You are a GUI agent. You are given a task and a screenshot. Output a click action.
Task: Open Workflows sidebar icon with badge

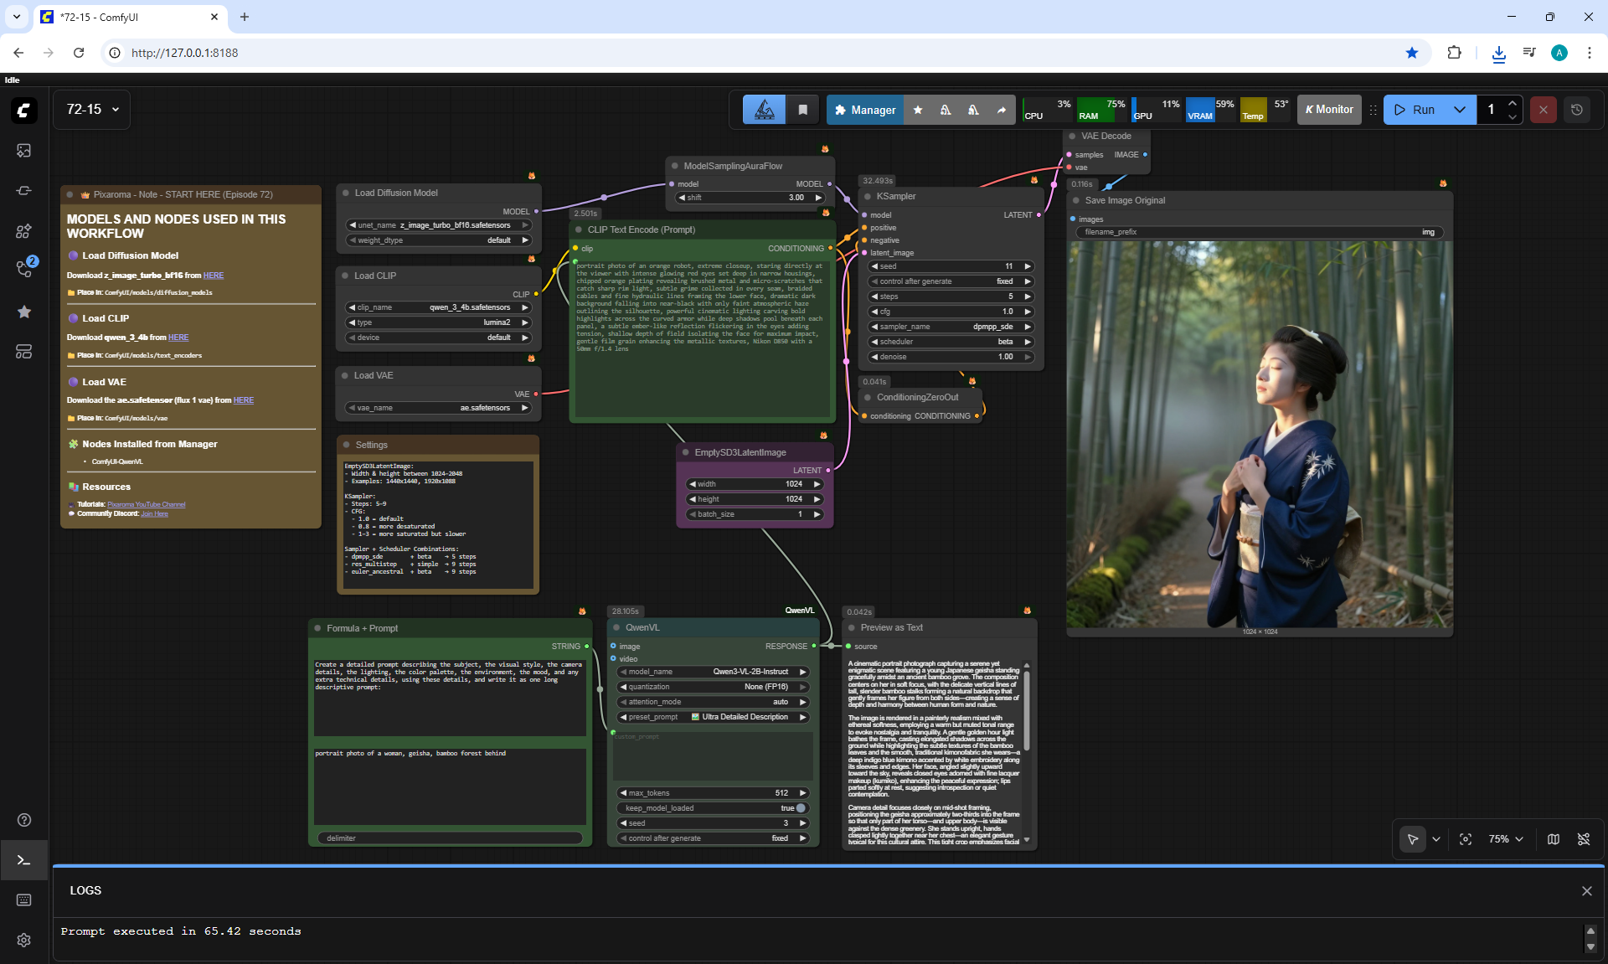(23, 270)
